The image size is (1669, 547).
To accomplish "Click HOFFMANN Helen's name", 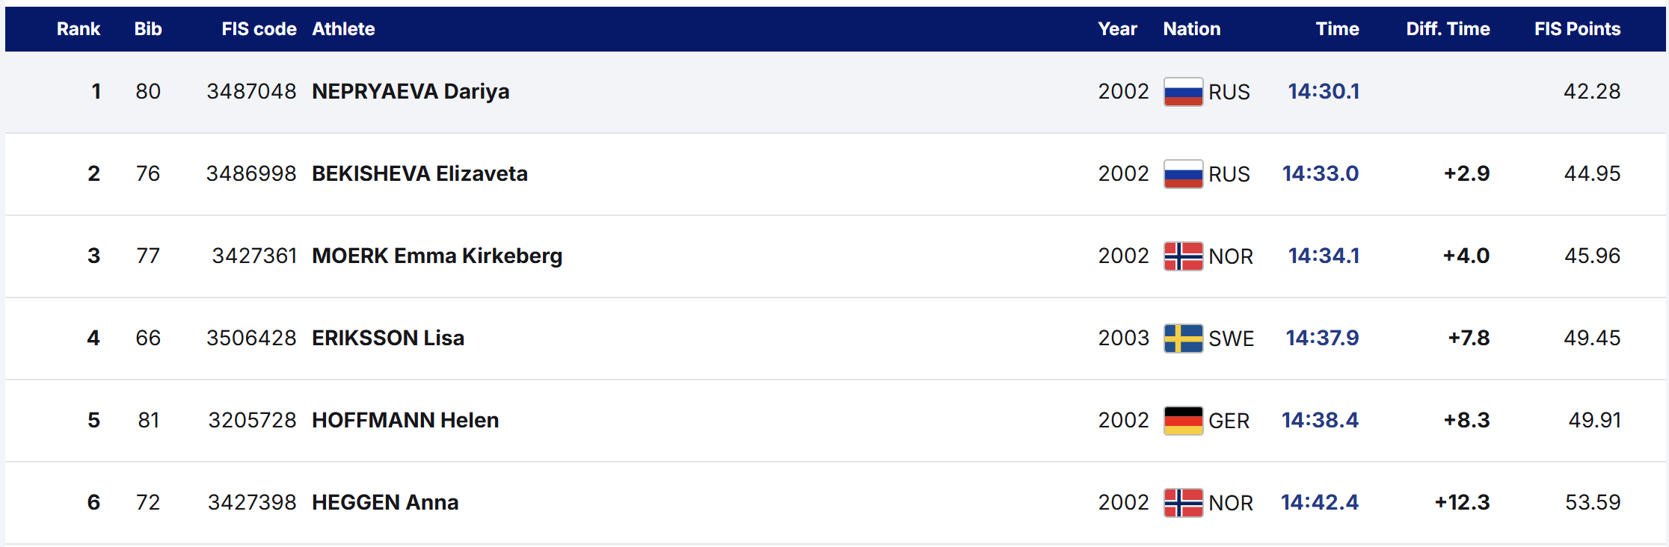I will pos(405,420).
